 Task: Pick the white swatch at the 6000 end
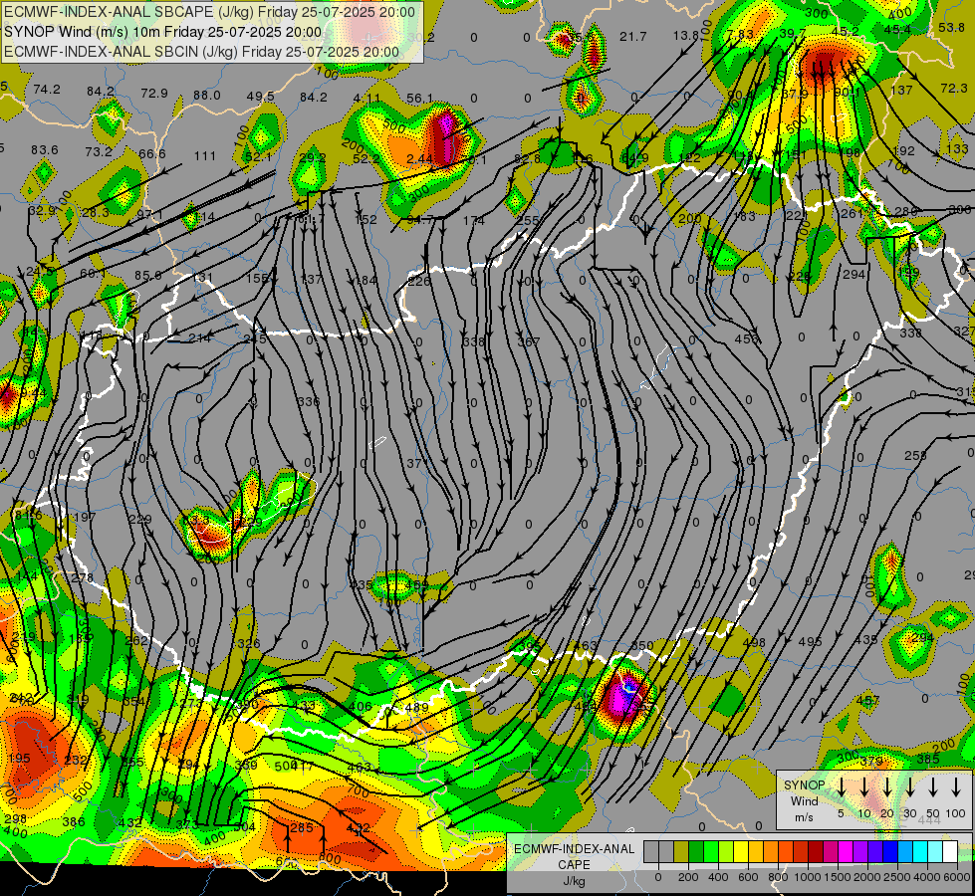pos(949,852)
